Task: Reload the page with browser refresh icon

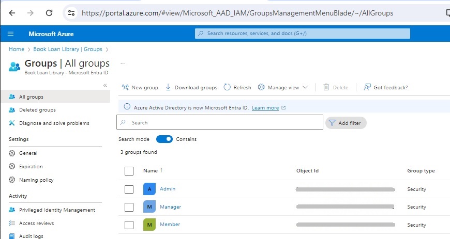Action: 49,13
